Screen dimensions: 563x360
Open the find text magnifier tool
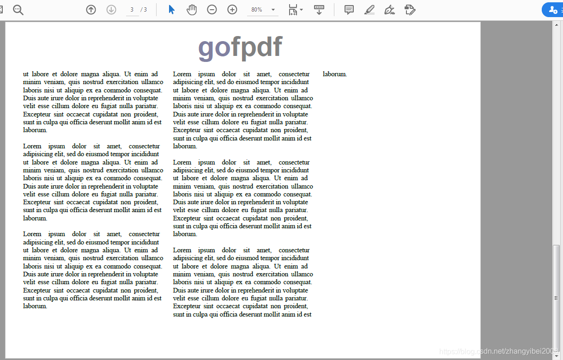tap(18, 10)
